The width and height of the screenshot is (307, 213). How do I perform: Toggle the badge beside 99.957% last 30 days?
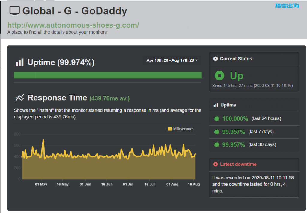click(216, 144)
